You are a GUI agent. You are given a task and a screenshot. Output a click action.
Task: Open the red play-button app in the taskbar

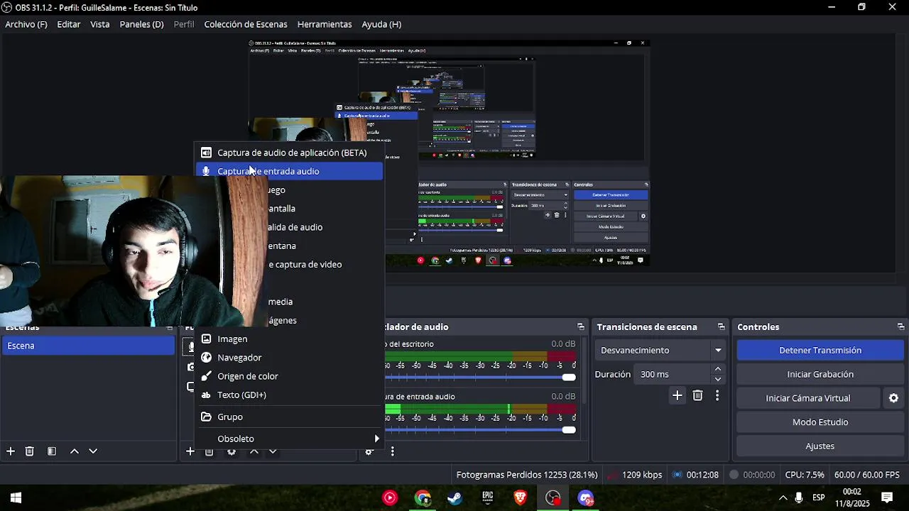pyautogui.click(x=390, y=498)
